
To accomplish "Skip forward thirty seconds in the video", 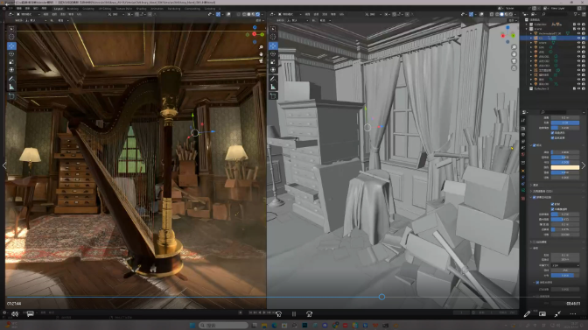I will (309, 314).
